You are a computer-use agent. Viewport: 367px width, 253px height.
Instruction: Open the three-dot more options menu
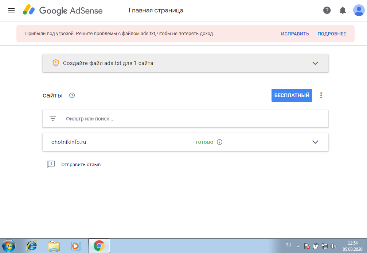point(321,95)
